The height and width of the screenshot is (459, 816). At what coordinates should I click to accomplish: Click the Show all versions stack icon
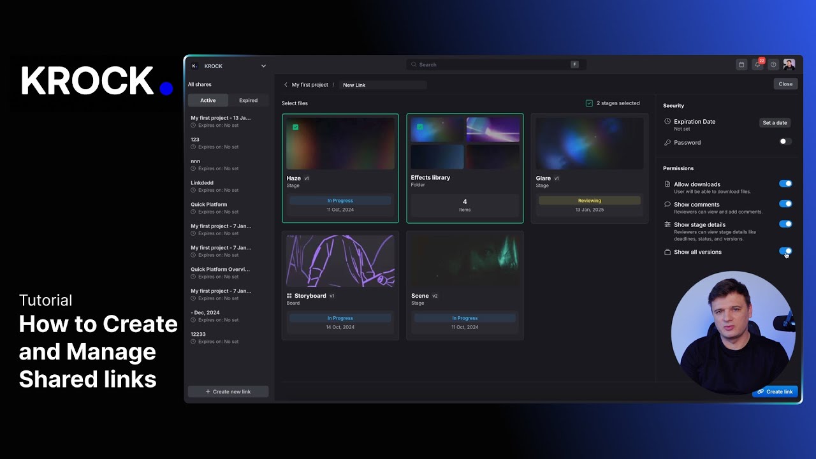(667, 252)
